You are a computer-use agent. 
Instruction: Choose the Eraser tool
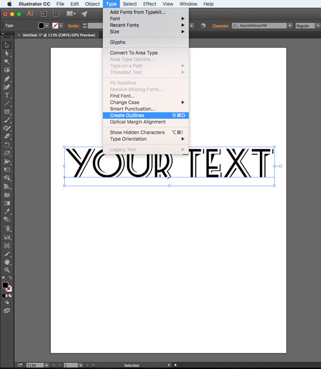point(7,136)
